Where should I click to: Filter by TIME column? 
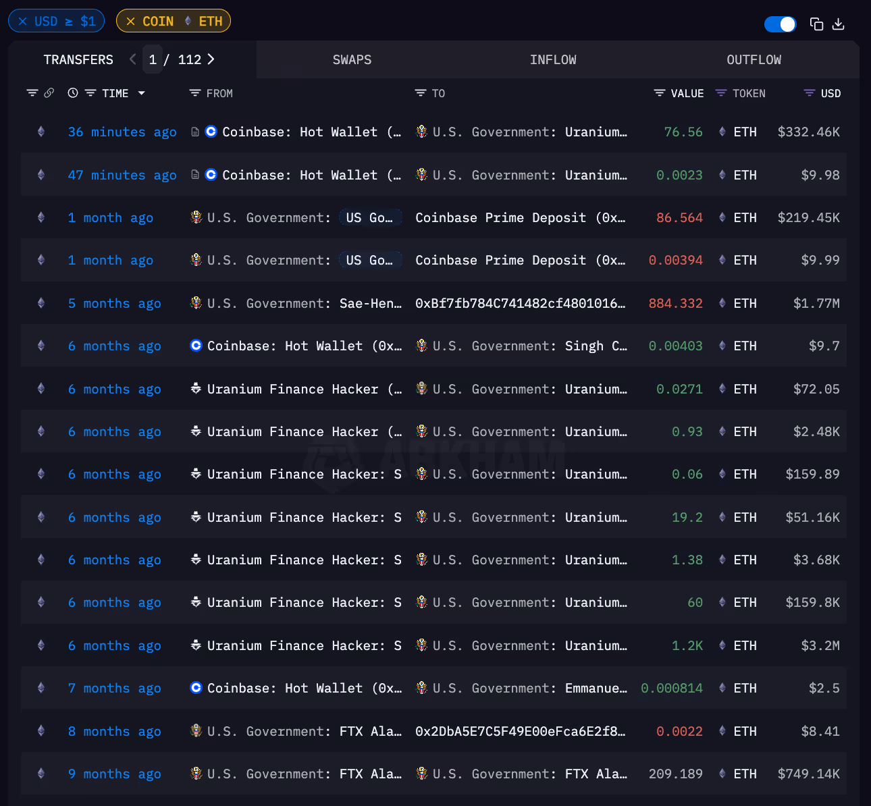(90, 93)
